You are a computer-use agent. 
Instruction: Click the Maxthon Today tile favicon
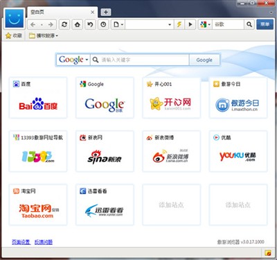click(x=216, y=84)
